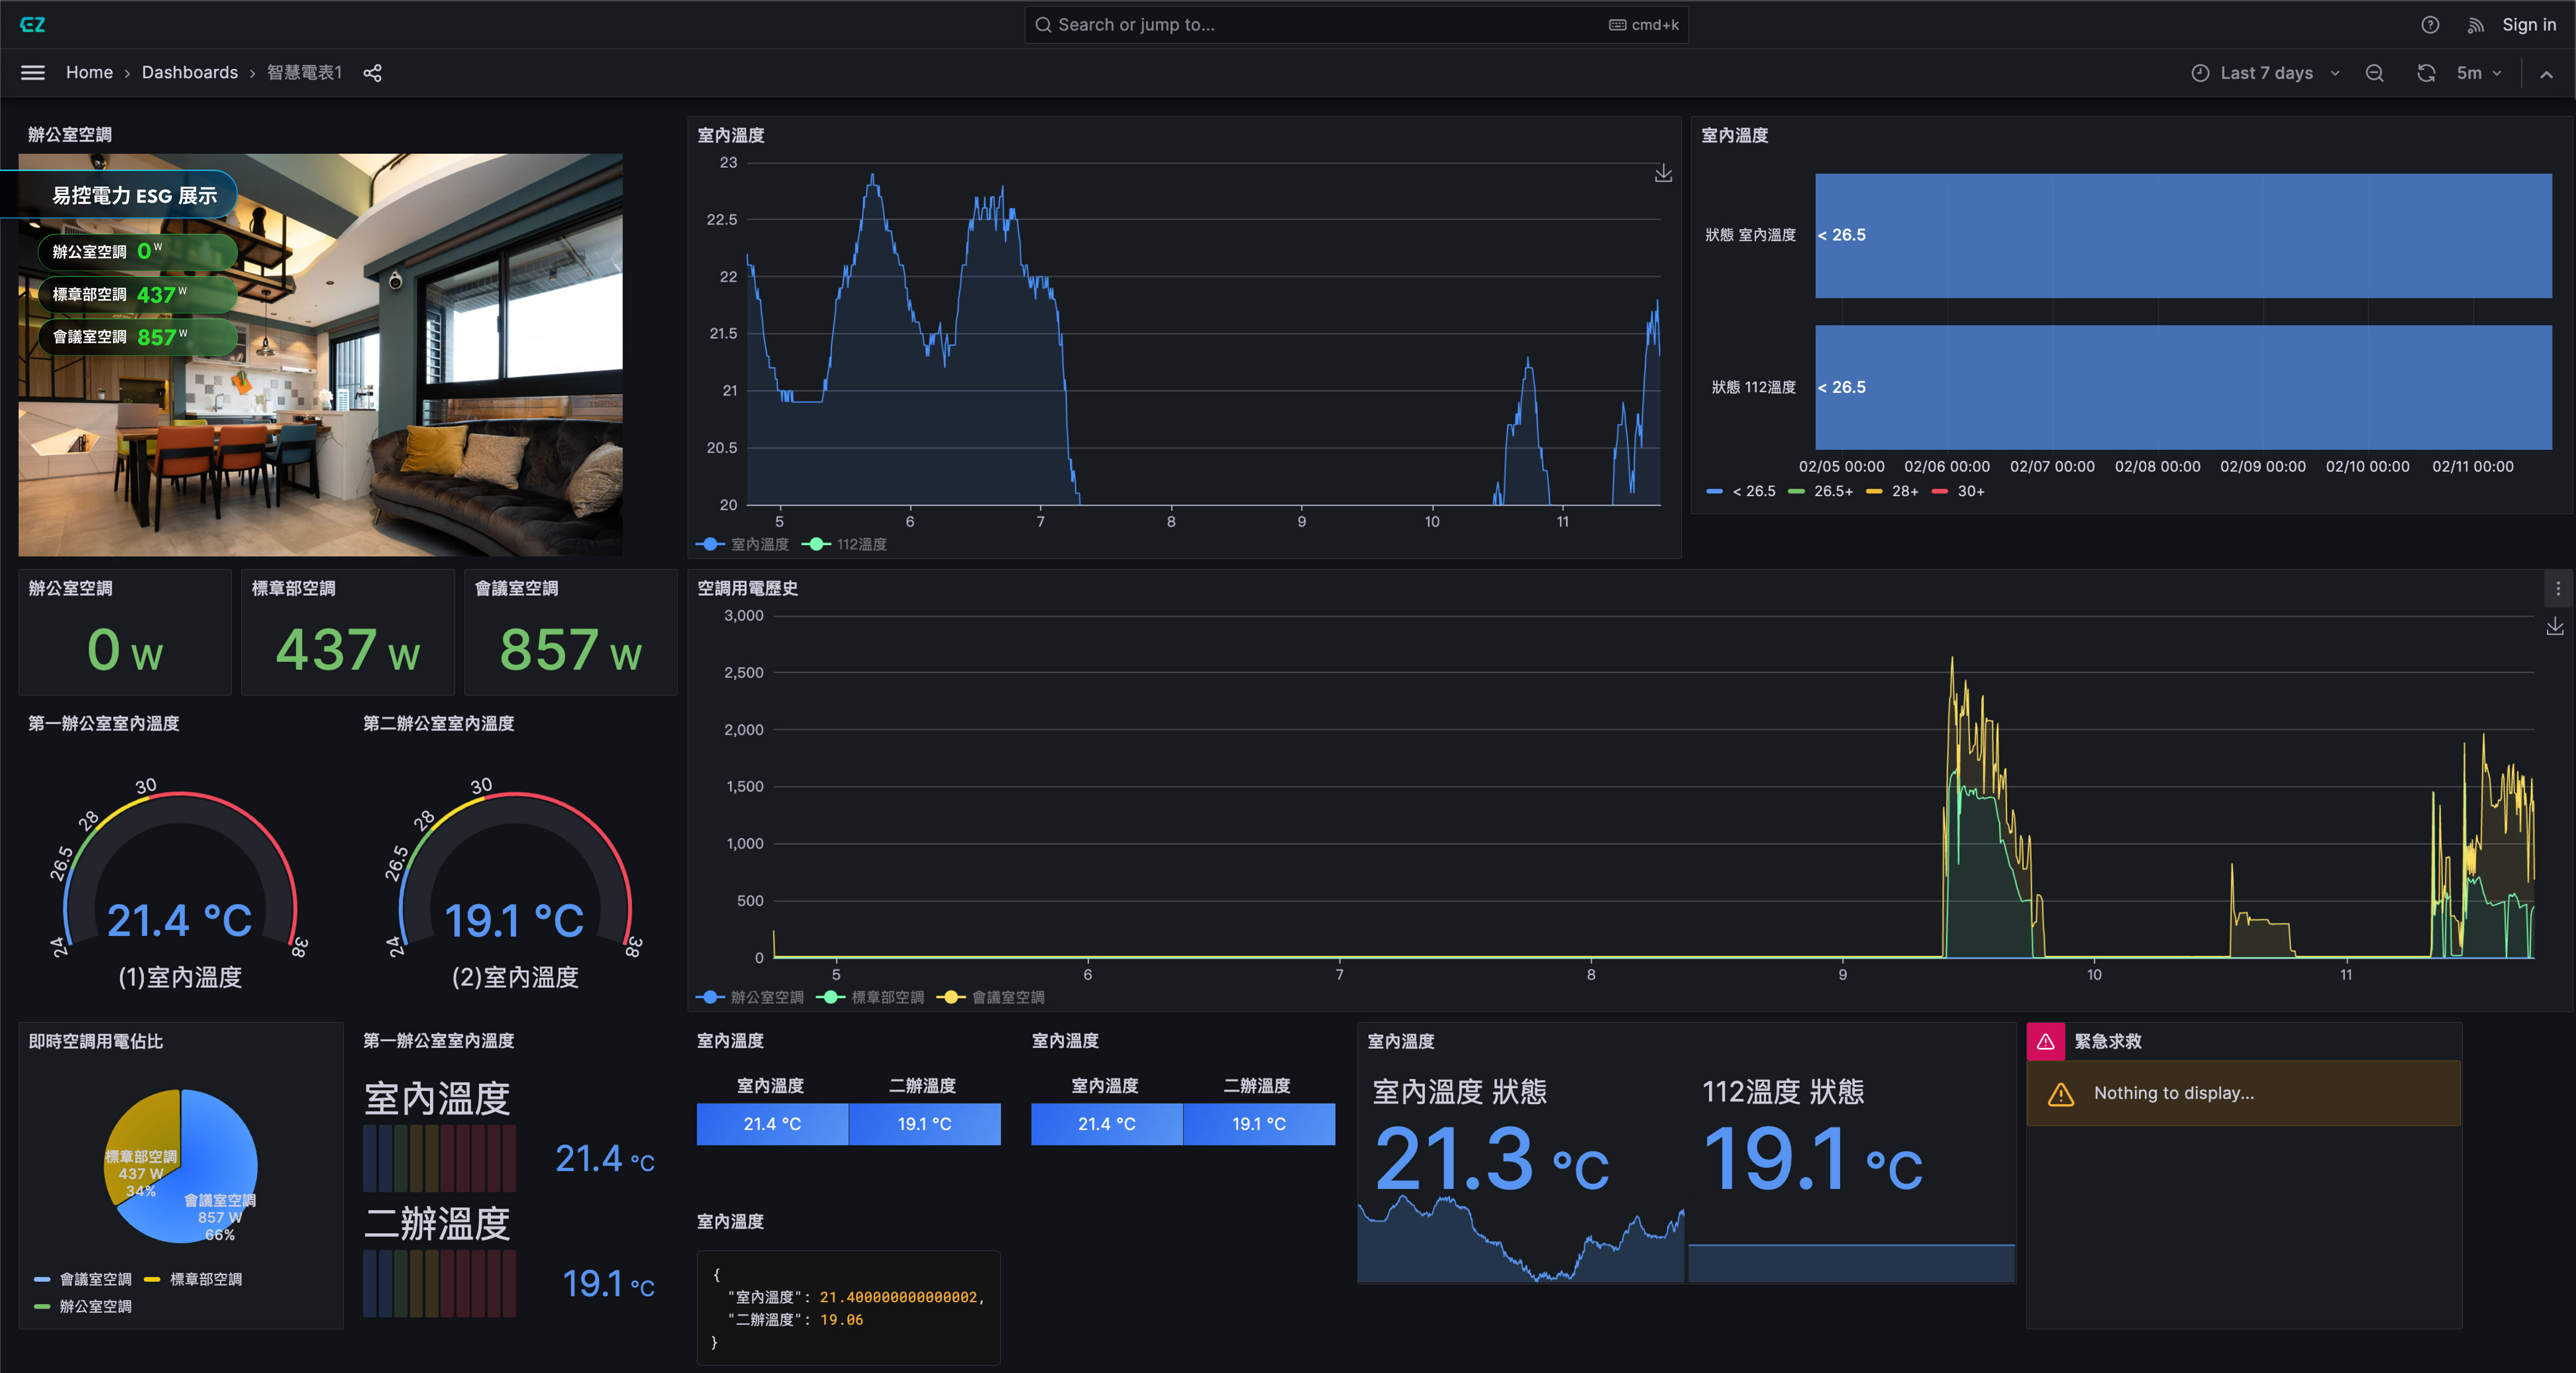The image size is (2576, 1373).
Task: Collapse the top toolbar with the chevron
Action: click(2546, 73)
